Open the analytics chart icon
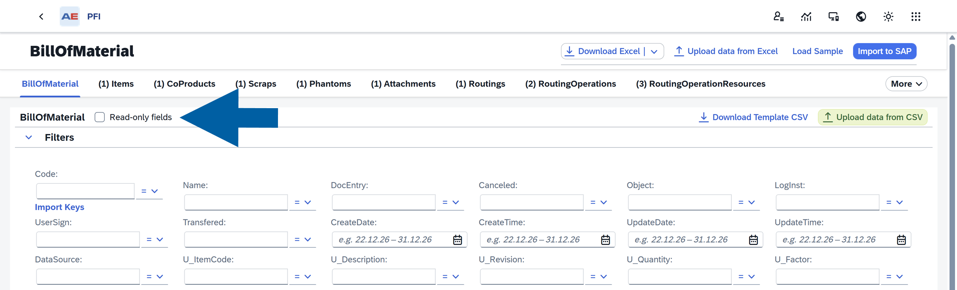 [806, 16]
